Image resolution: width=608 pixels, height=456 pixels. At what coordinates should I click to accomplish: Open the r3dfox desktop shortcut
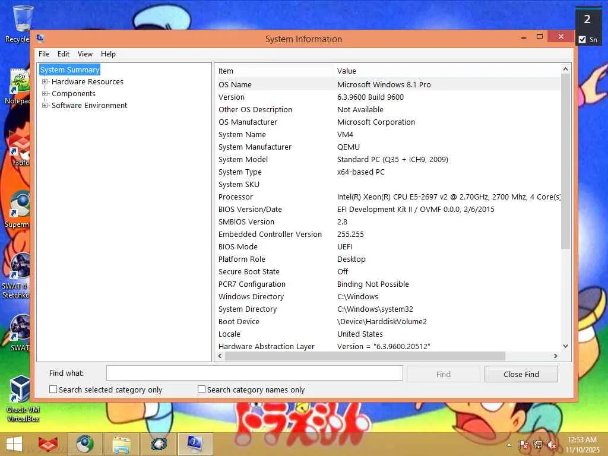click(x=20, y=148)
